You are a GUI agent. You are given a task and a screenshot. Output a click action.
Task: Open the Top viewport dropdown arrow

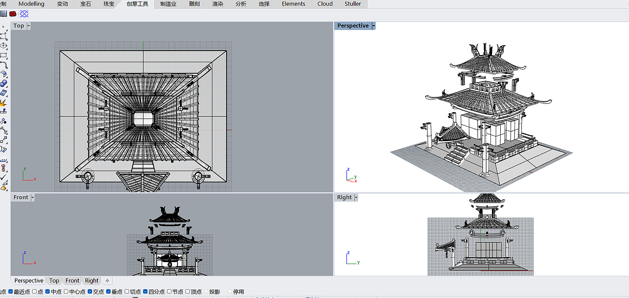(x=29, y=26)
